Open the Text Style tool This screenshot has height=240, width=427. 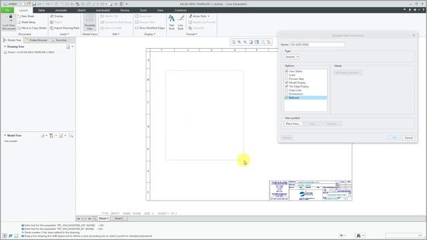(x=171, y=22)
